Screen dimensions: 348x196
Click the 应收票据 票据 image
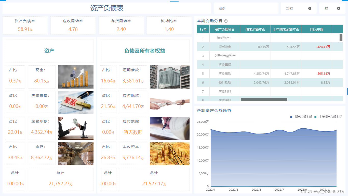pyautogui.click(x=76, y=103)
